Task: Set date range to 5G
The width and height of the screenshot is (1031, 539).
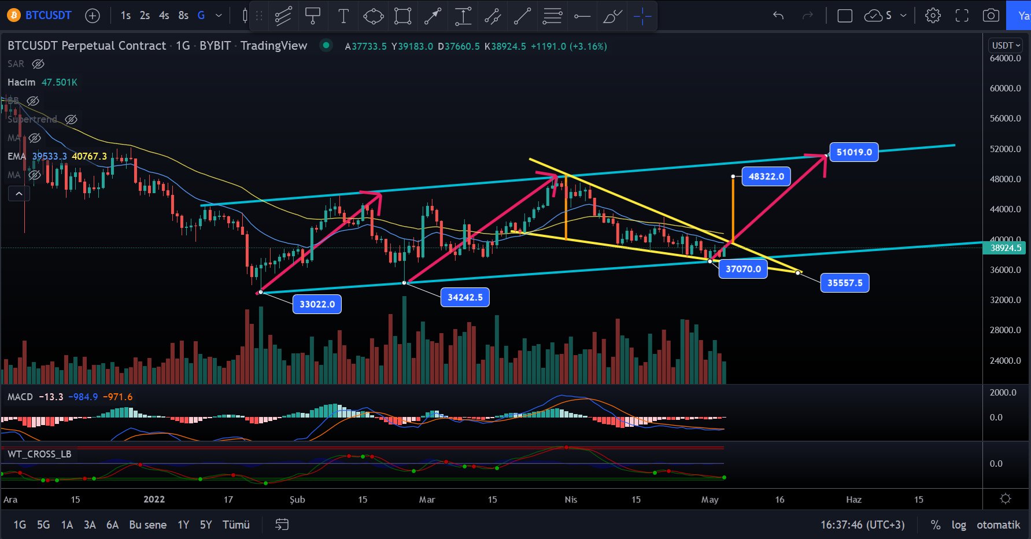Action: [x=43, y=525]
